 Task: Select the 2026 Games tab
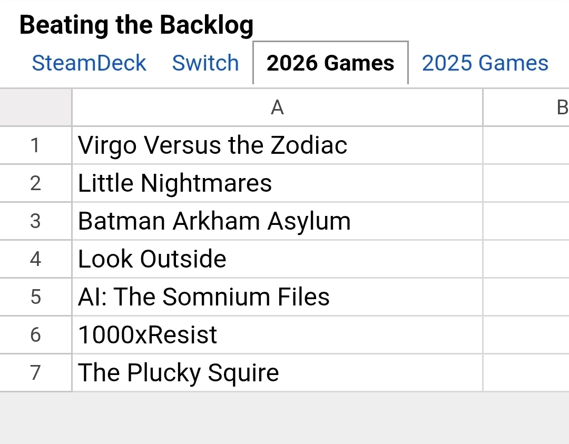[x=330, y=63]
